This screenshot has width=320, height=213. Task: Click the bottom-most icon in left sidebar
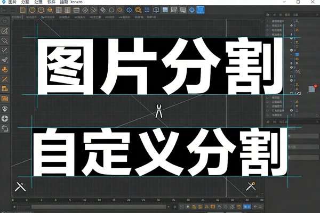click(5, 128)
